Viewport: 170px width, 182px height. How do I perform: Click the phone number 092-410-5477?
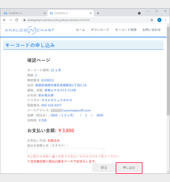tap(52, 105)
